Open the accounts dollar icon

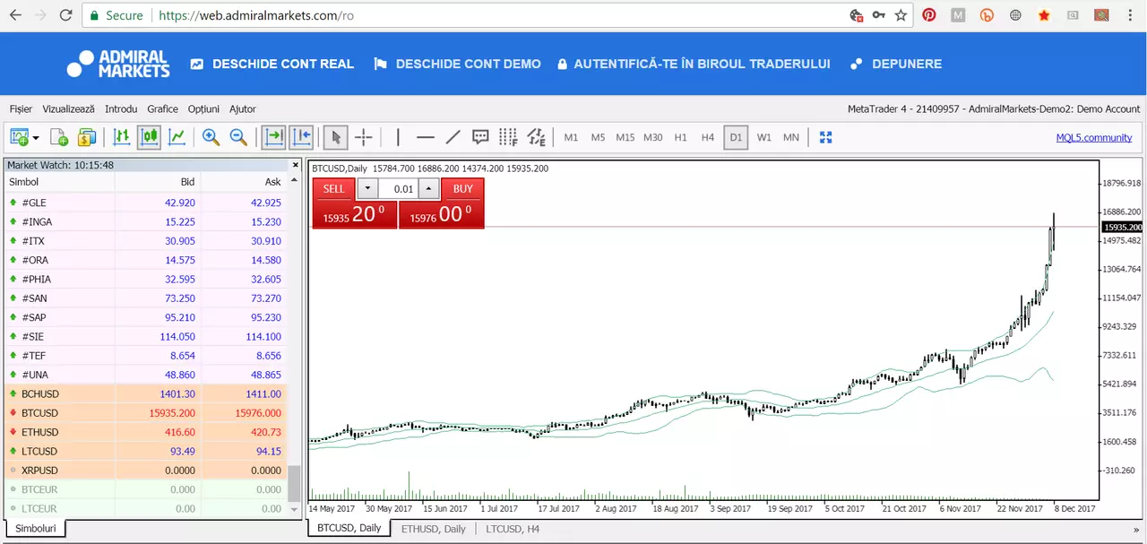pyautogui.click(x=87, y=137)
